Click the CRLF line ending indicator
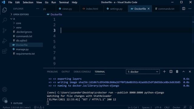 click(x=167, y=107)
